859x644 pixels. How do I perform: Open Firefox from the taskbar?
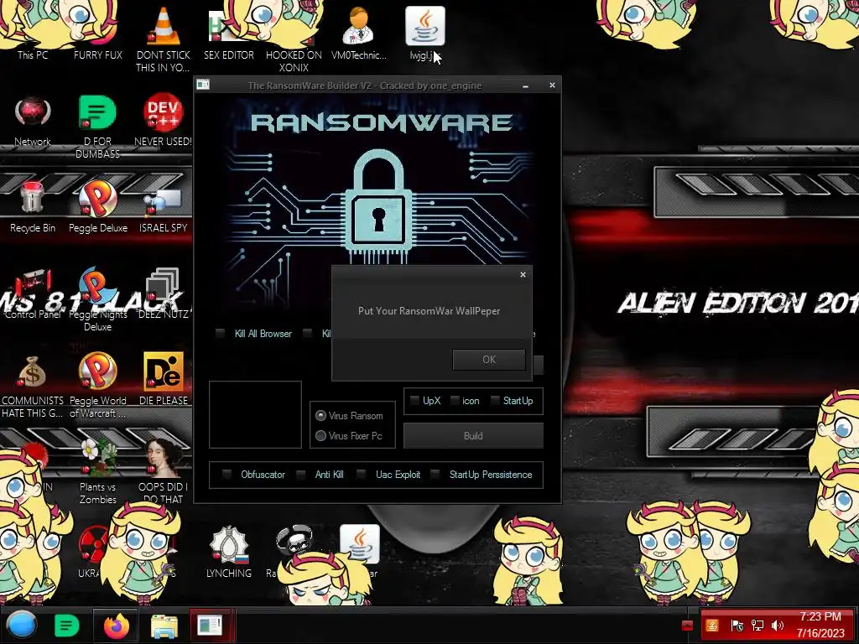point(116,626)
